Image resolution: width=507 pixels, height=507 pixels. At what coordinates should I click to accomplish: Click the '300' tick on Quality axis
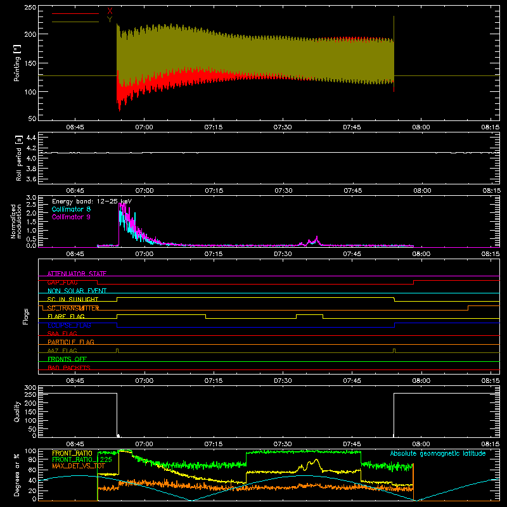[x=30, y=388]
